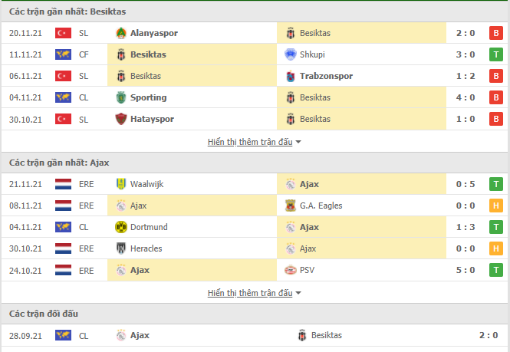Click the date 28.09.21 in head-to-head list
This screenshot has height=352, width=510.
click(25, 336)
